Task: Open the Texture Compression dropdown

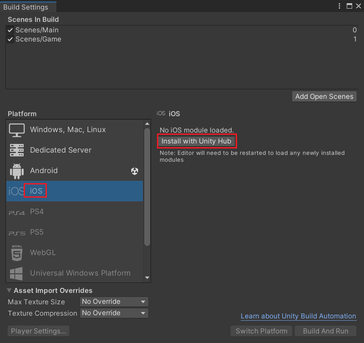Action: tap(114, 313)
